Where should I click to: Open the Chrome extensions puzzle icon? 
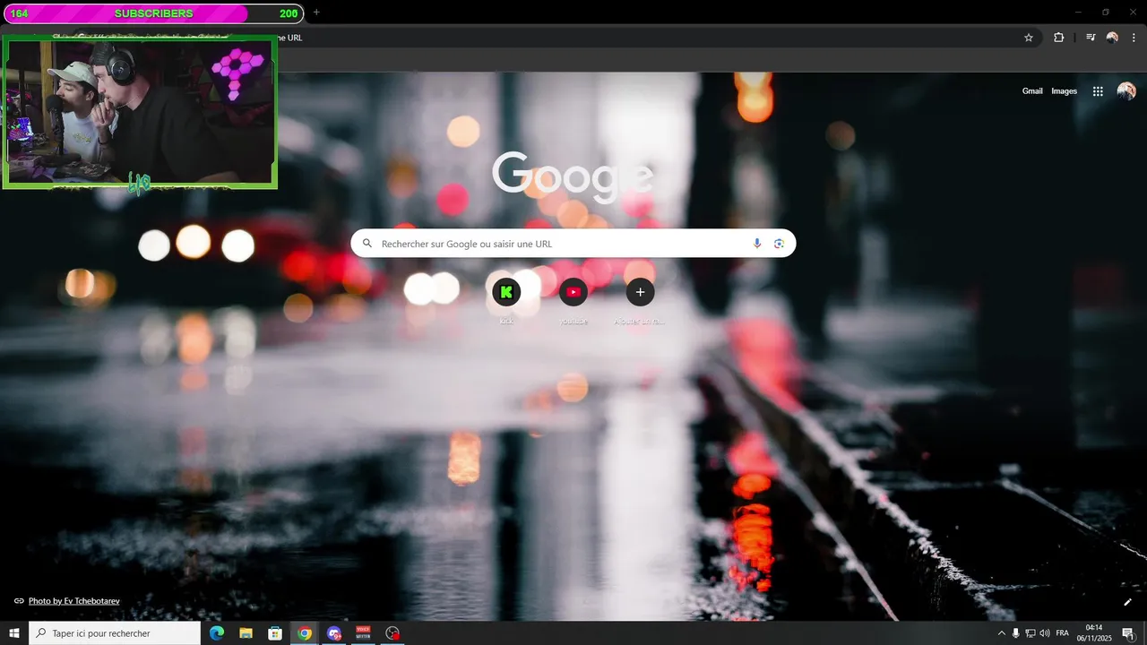pyautogui.click(x=1058, y=38)
